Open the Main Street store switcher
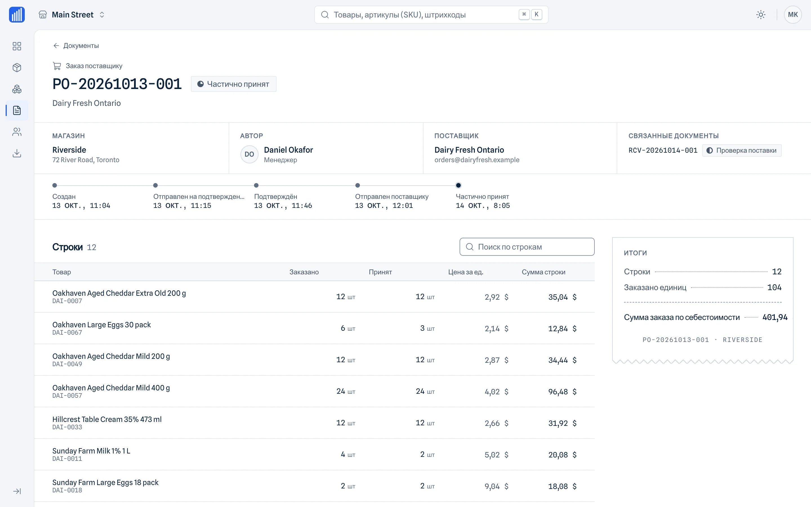Image resolution: width=811 pixels, height=507 pixels. coord(72,15)
